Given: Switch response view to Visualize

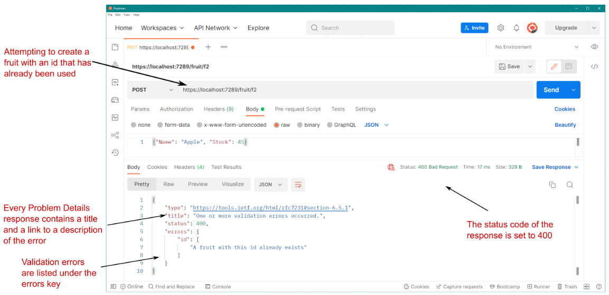Looking at the screenshot, I should coord(233,184).
